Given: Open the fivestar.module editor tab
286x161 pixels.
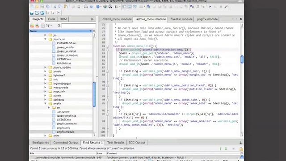Looking at the screenshot, I should point(181,19).
